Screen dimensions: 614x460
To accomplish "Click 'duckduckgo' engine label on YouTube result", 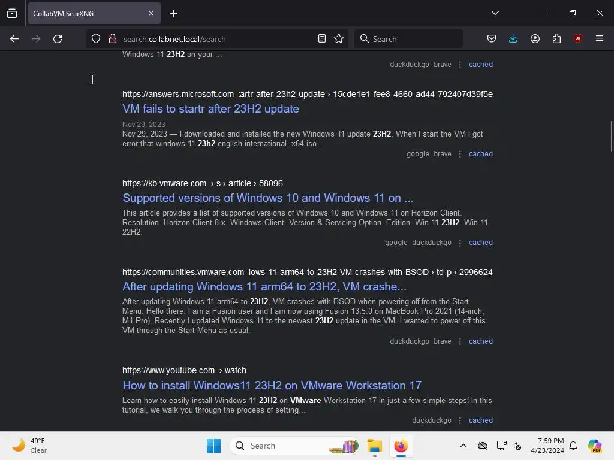I will [432, 420].
